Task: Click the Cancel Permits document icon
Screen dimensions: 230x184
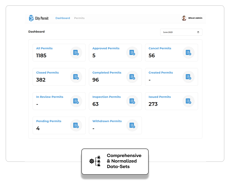Action: tap(188, 53)
